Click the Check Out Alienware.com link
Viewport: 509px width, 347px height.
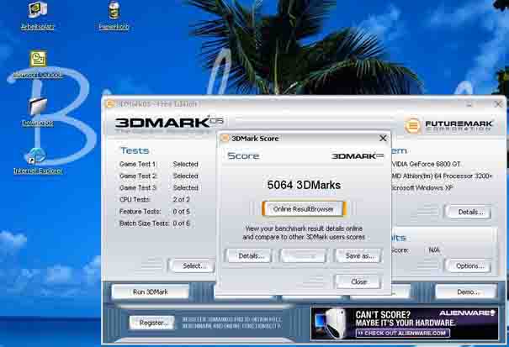(x=403, y=333)
